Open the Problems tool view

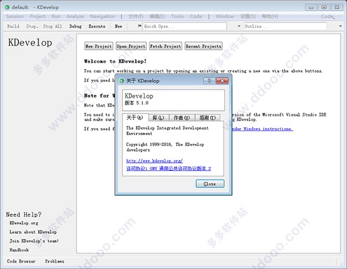pyautogui.click(x=54, y=261)
